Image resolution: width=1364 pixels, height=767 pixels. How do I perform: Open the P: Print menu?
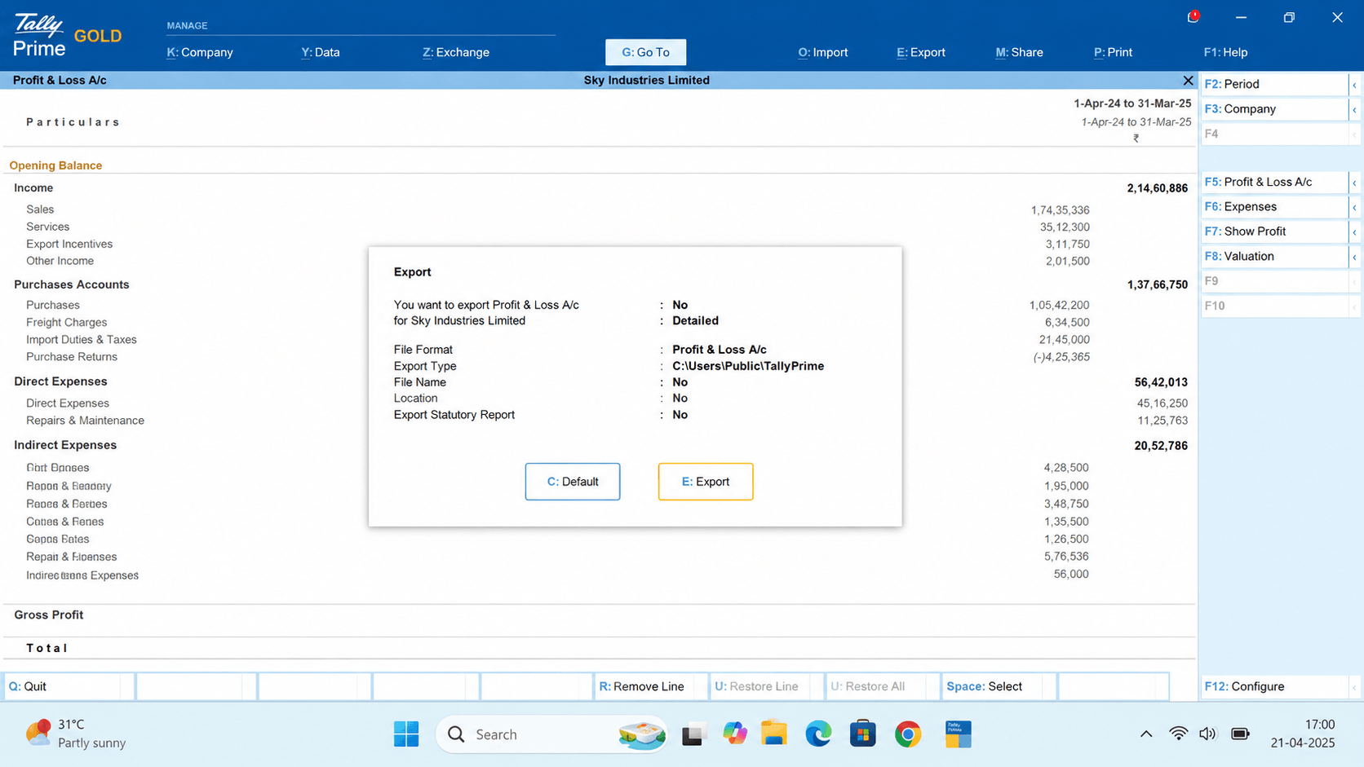1113,52
